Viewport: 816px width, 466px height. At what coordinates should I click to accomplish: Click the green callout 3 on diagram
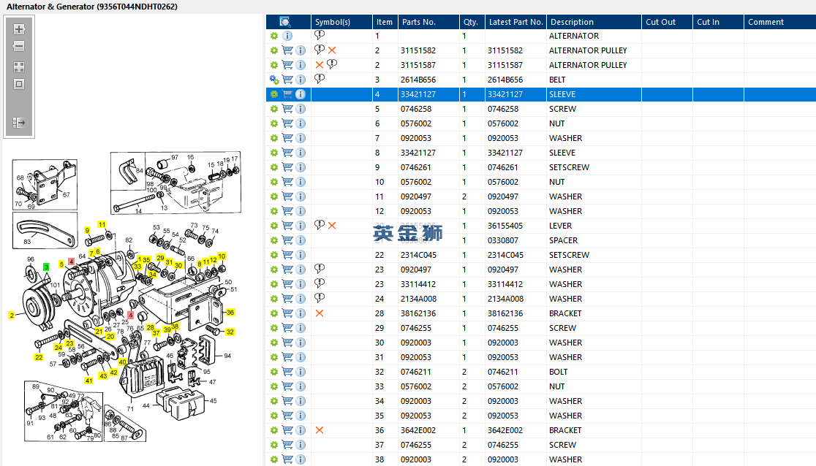[46, 267]
